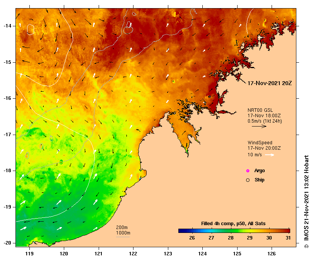The image size is (313, 260).
Task: Click the 'WindSpeed' label
Action: pyautogui.click(x=260, y=143)
